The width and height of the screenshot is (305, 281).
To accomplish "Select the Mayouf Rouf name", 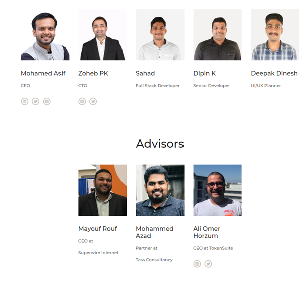I will coord(98,229).
